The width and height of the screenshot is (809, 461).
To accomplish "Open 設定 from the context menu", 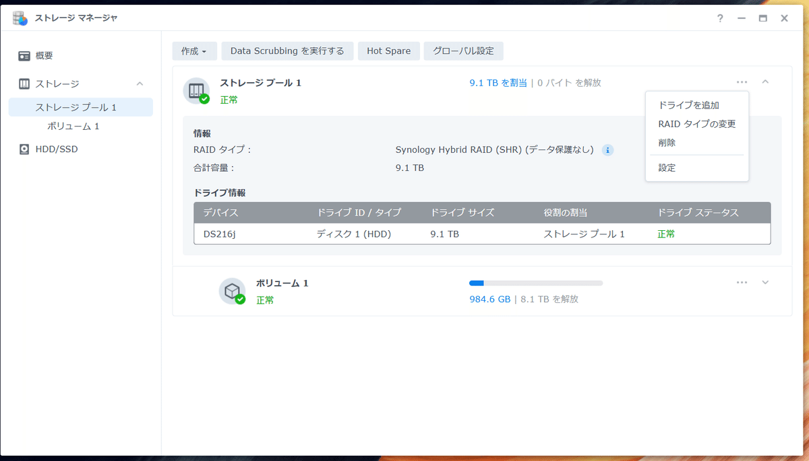I will click(696, 168).
